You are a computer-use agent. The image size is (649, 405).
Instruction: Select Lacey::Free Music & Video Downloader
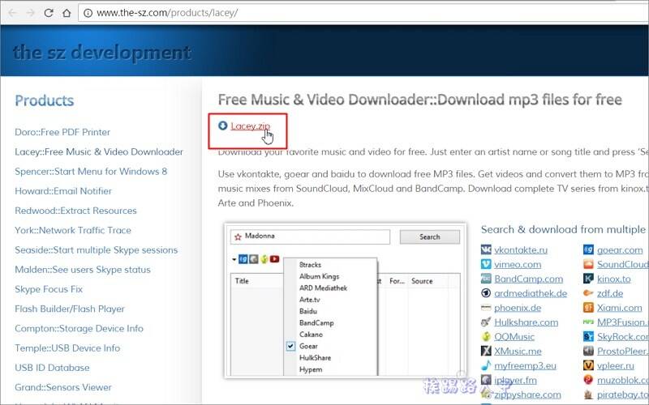[99, 151]
